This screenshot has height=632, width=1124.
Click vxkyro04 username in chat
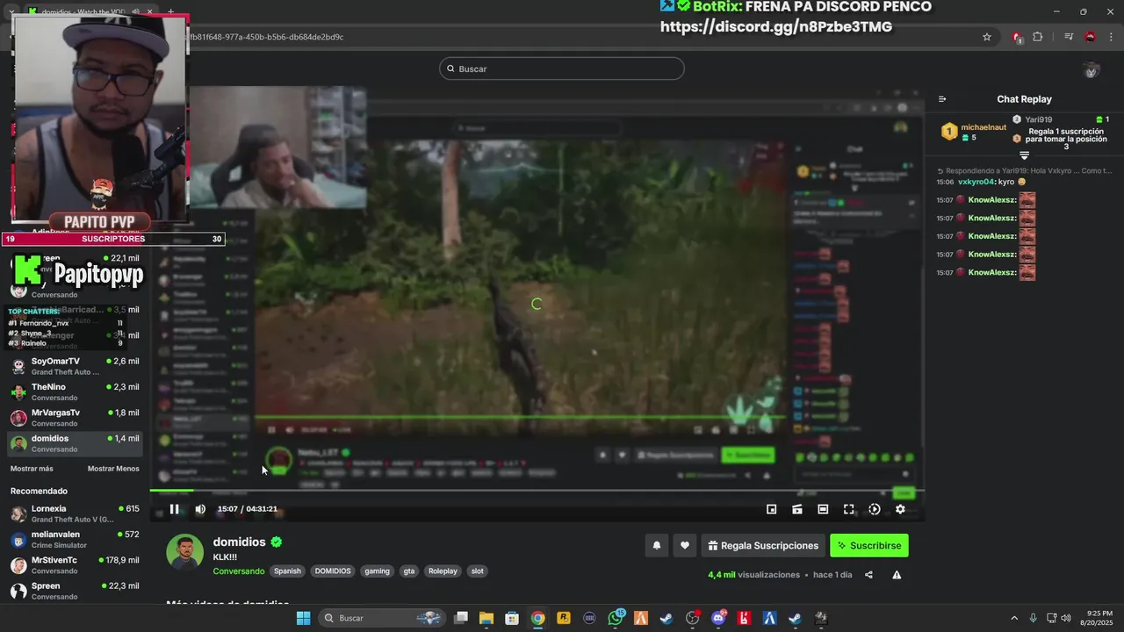coord(976,182)
